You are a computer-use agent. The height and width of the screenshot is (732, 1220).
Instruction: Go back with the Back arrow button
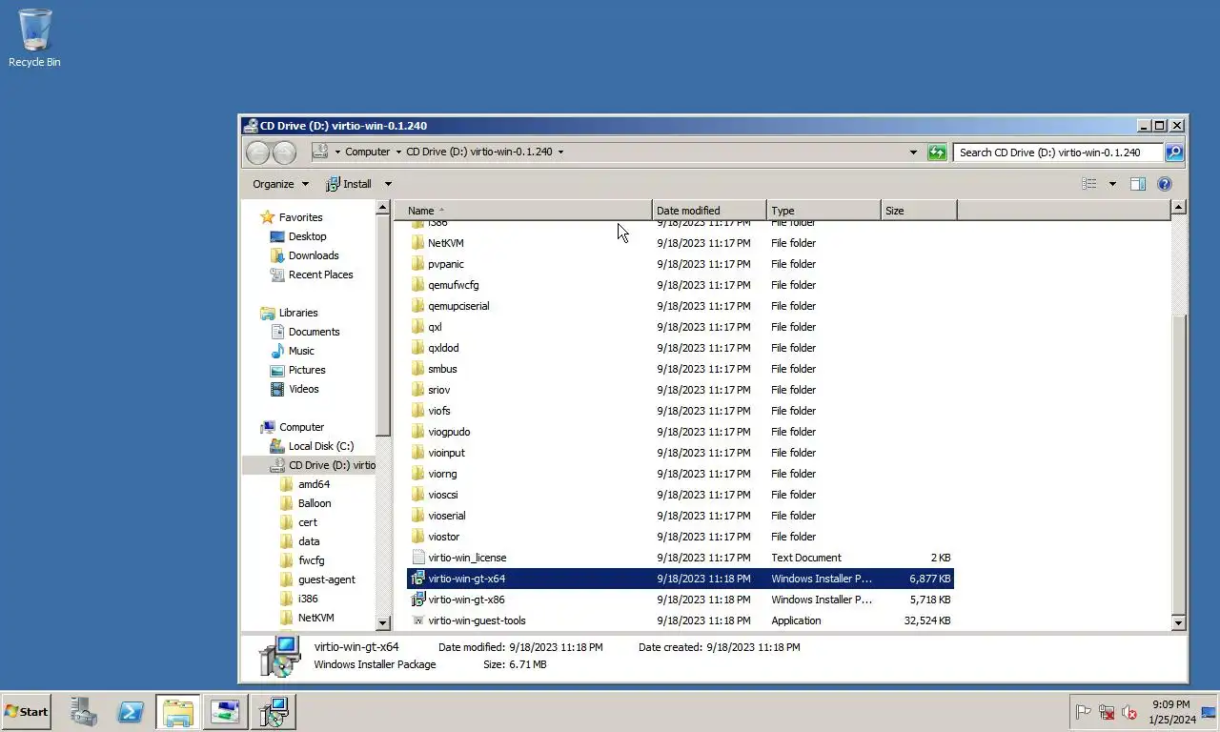point(258,152)
